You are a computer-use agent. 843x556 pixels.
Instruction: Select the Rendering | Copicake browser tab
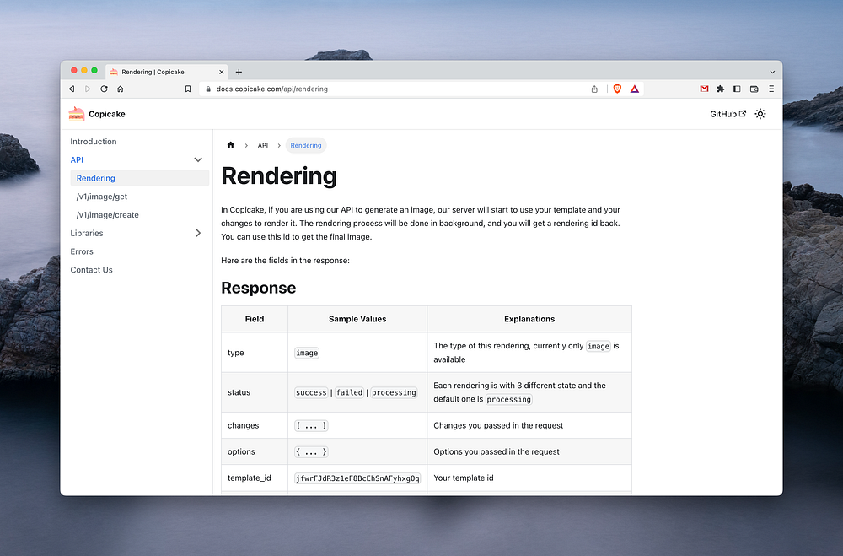[167, 72]
